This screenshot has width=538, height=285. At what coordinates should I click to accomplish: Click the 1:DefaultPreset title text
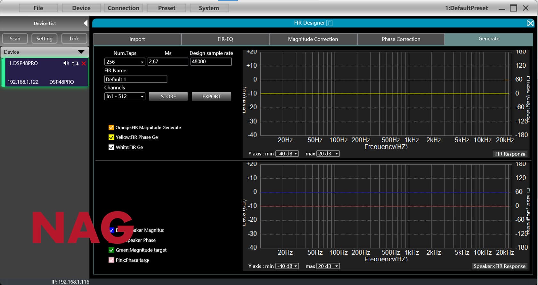tap(466, 8)
